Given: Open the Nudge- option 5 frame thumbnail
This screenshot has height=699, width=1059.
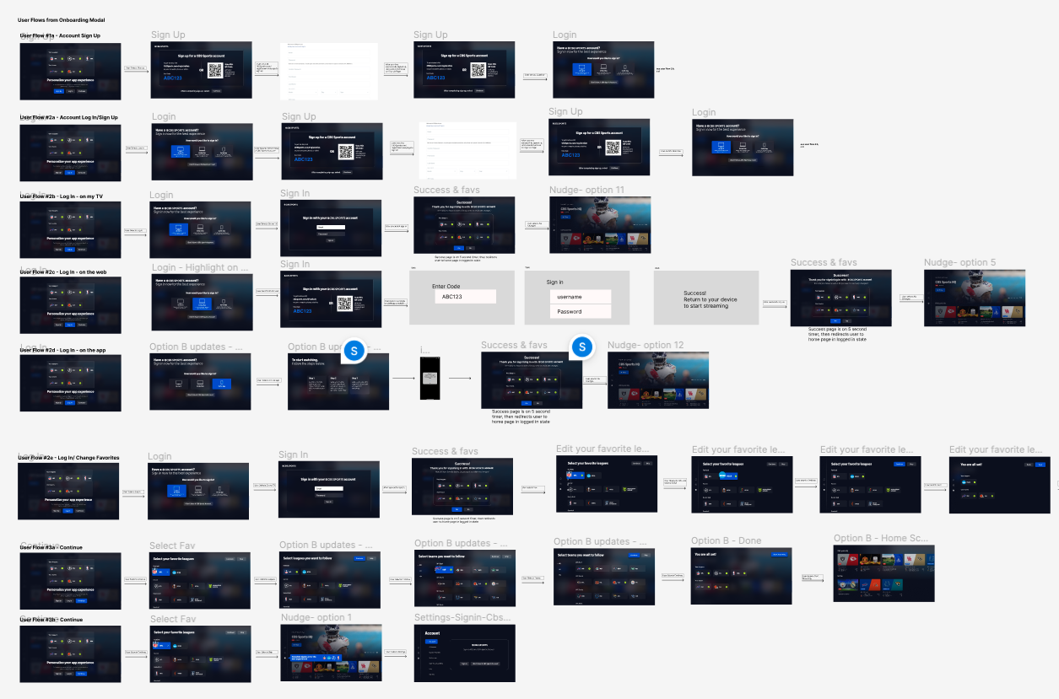Looking at the screenshot, I should click(x=975, y=298).
